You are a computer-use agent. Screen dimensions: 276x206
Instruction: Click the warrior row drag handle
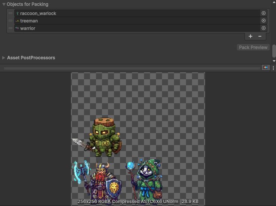[x=10, y=28]
